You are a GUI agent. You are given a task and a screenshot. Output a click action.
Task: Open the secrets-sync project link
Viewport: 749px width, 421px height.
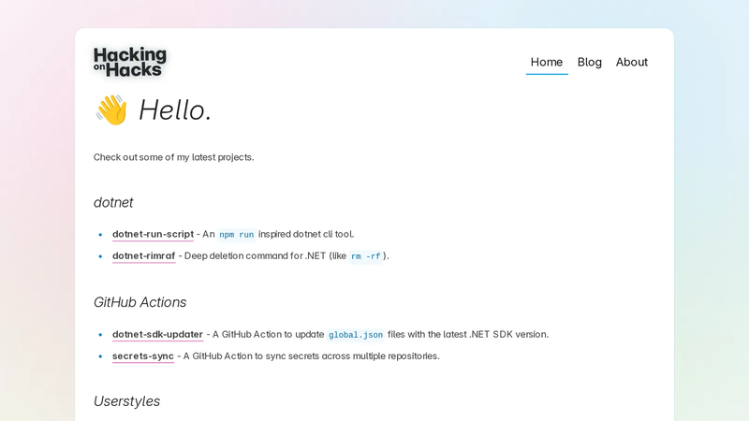(143, 356)
